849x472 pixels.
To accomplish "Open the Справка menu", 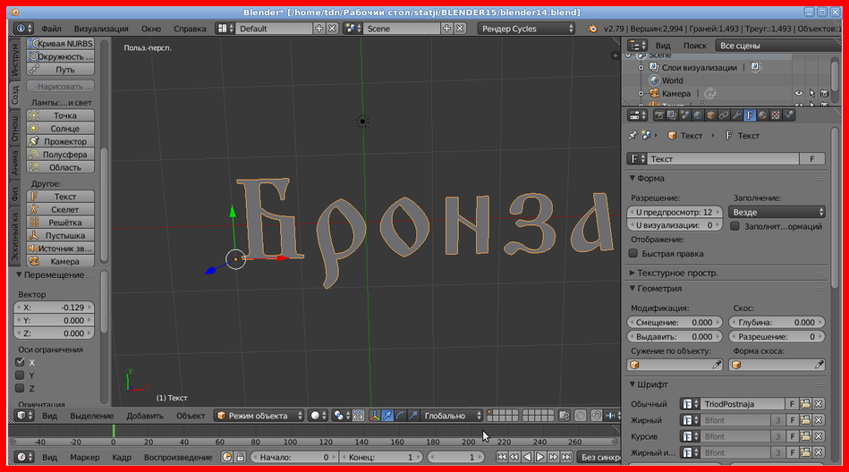I will [x=190, y=29].
